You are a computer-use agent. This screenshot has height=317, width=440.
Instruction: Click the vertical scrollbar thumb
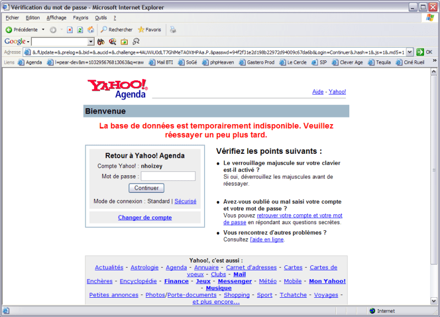(x=434, y=169)
